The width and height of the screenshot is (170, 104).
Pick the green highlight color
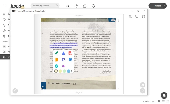64,71
